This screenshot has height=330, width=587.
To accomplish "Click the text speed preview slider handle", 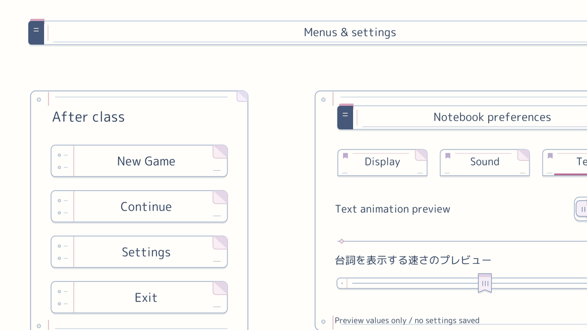I will coord(485,283).
